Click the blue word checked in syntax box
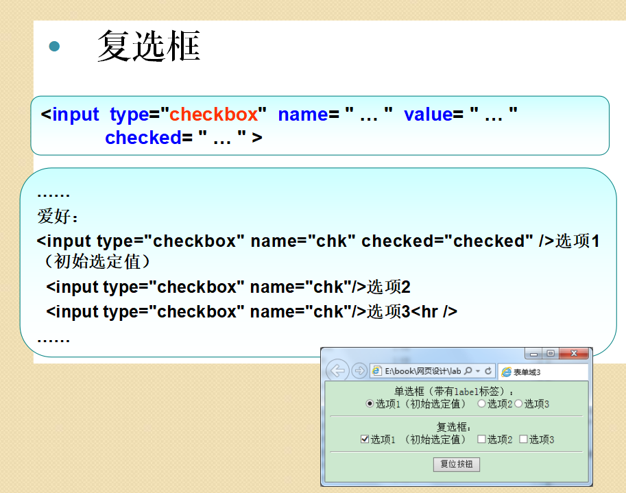This screenshot has height=493, width=626. pyautogui.click(x=143, y=138)
